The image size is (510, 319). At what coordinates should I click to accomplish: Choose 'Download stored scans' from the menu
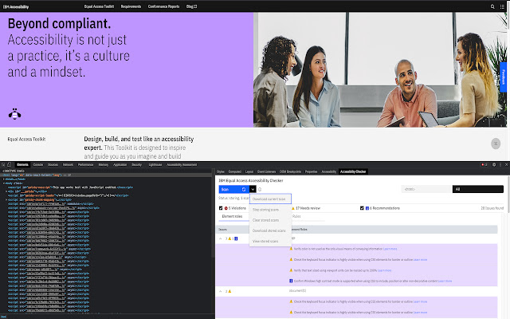(x=270, y=230)
